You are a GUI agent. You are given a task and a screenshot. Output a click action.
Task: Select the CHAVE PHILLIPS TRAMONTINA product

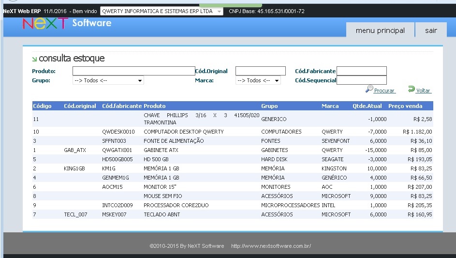coord(202,119)
